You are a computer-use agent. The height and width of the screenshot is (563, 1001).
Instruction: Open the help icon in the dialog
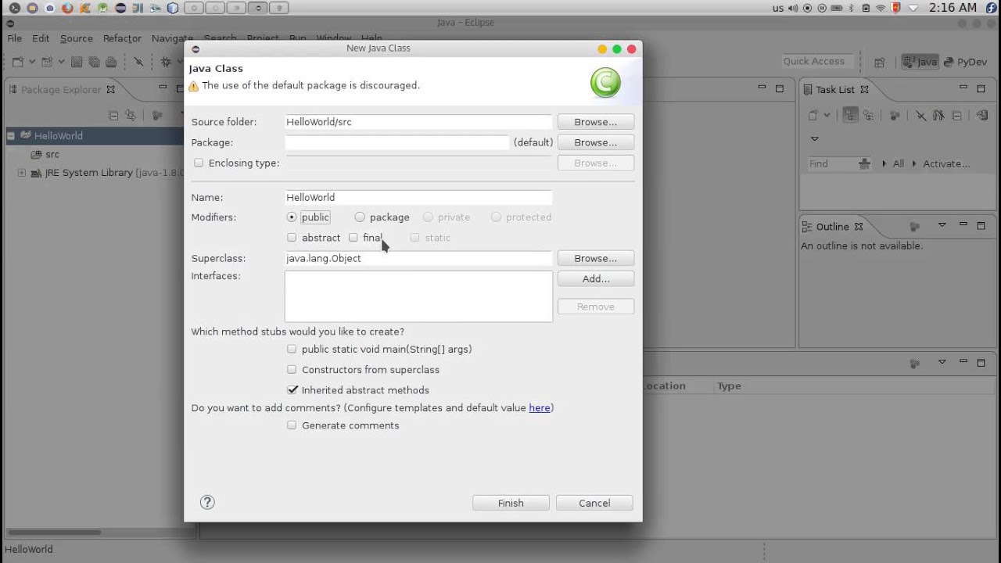coord(207,503)
